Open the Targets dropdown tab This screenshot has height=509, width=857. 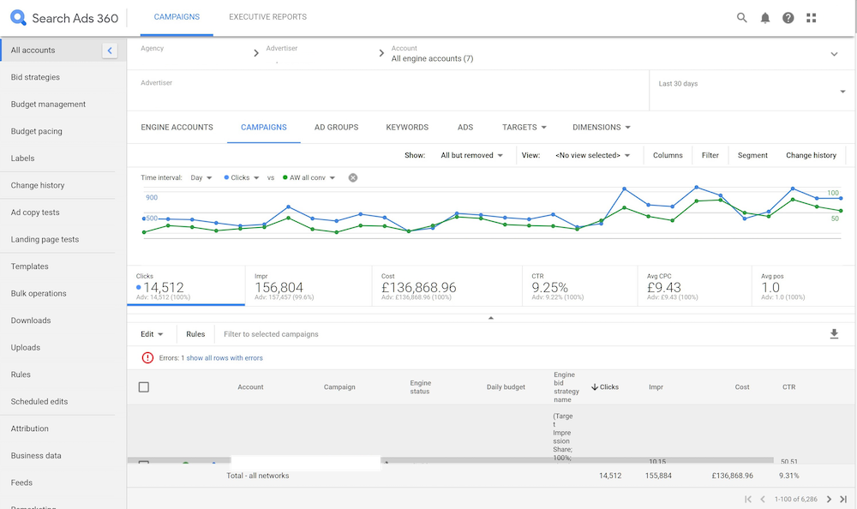[x=524, y=128]
